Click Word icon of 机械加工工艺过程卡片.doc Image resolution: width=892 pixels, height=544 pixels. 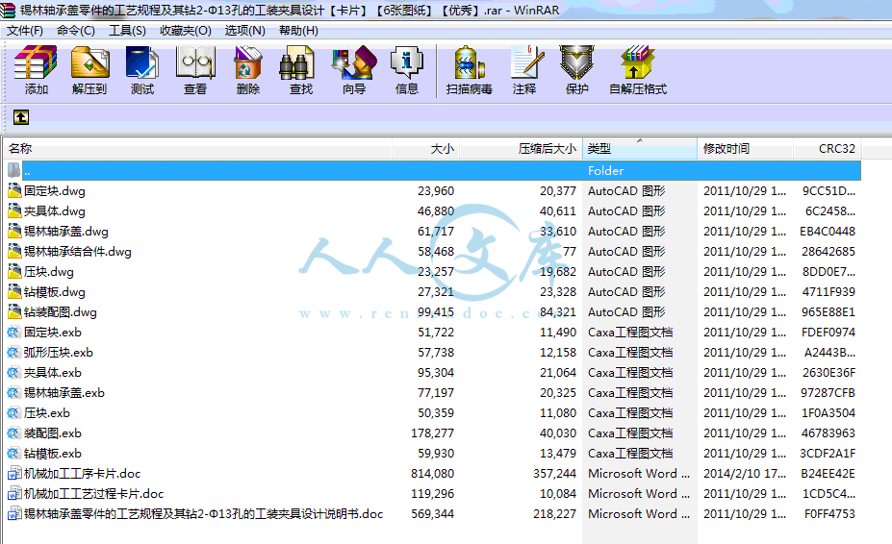(14, 493)
